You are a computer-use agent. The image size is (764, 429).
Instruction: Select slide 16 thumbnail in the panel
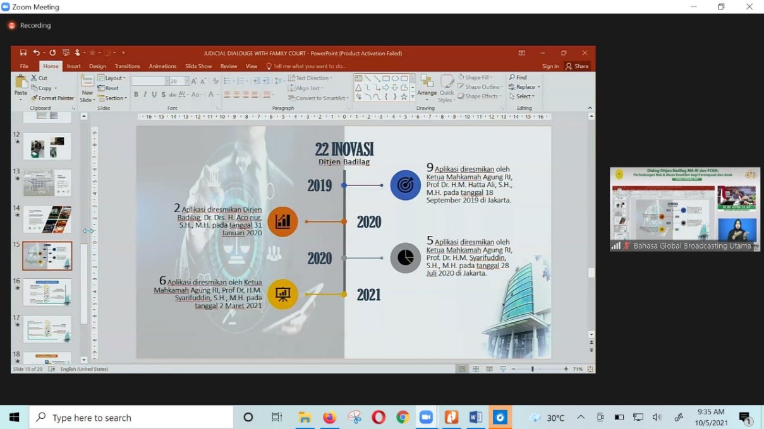point(47,293)
